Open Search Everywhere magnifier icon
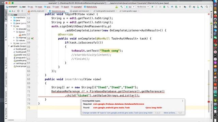The width and height of the screenshot is (218, 122). [207, 7]
